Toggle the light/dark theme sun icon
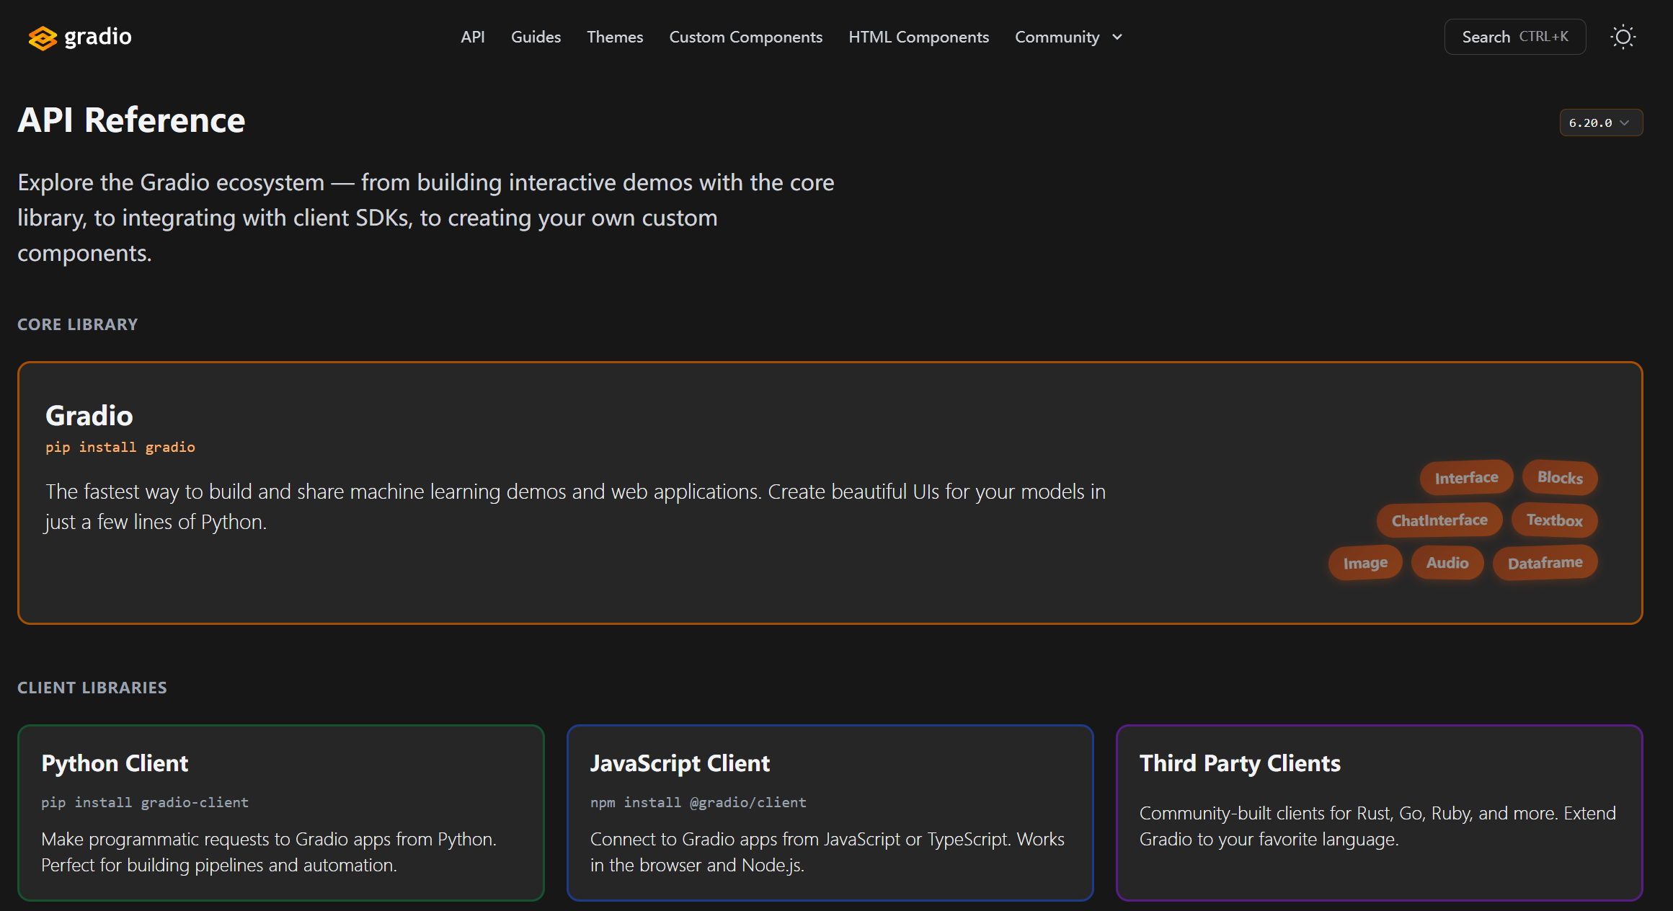The width and height of the screenshot is (1673, 911). click(1623, 37)
